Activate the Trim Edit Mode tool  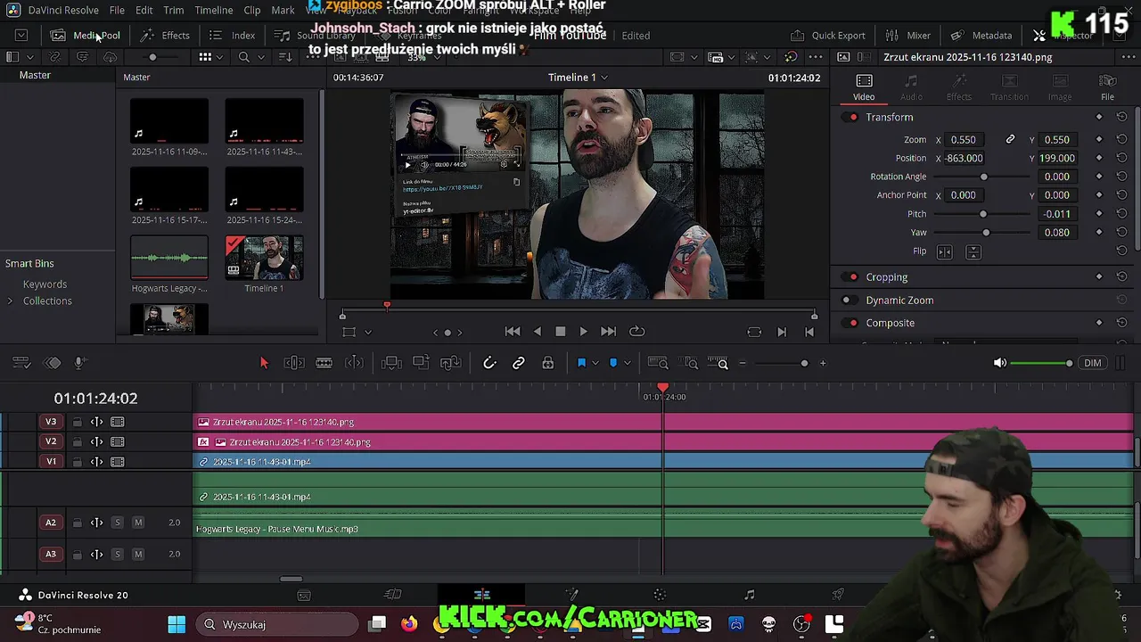coord(294,363)
